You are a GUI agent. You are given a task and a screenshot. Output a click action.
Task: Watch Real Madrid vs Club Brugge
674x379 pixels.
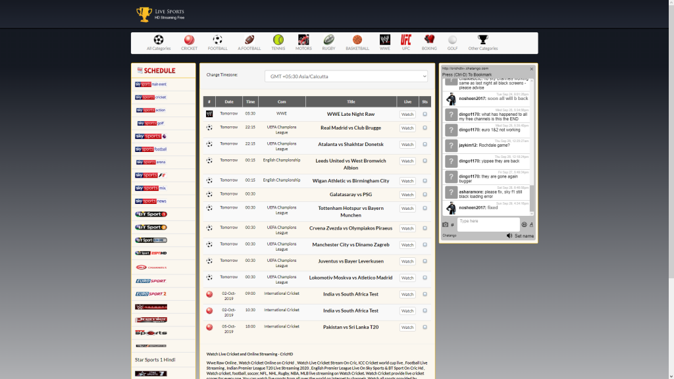click(407, 128)
